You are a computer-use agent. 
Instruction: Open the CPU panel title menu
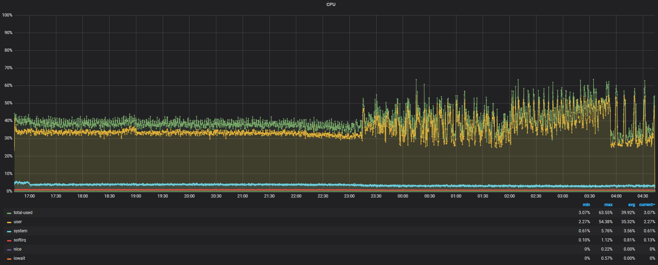coord(331,5)
